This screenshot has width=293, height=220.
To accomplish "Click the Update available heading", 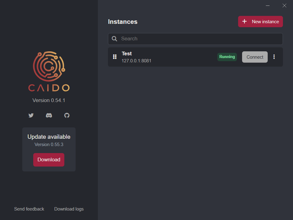I will (x=49, y=137).
